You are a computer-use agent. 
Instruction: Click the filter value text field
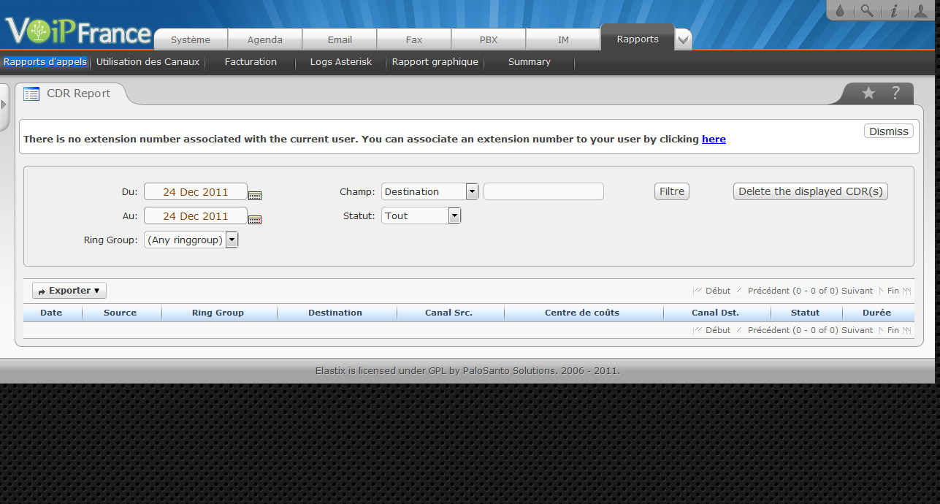[x=543, y=191]
